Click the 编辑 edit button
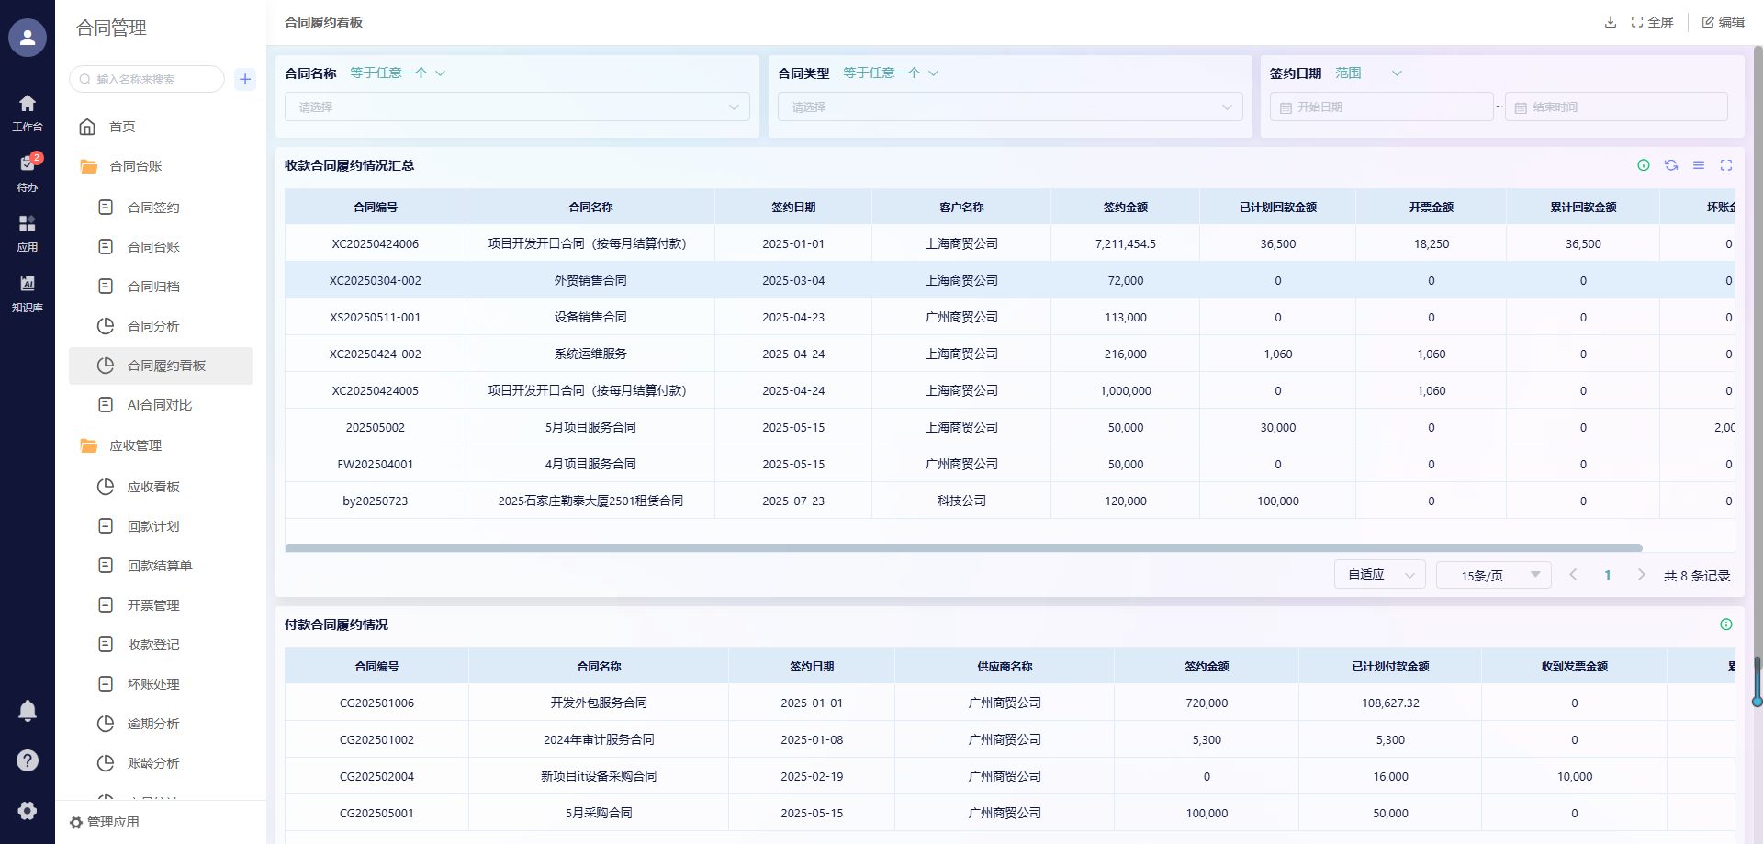Viewport: 1763px width, 844px height. click(1723, 22)
